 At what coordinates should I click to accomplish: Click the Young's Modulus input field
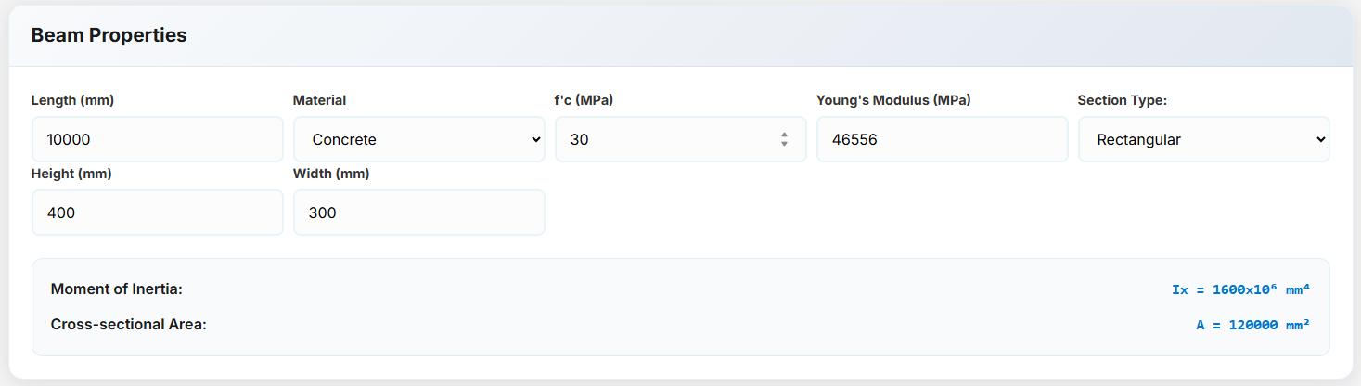942,139
